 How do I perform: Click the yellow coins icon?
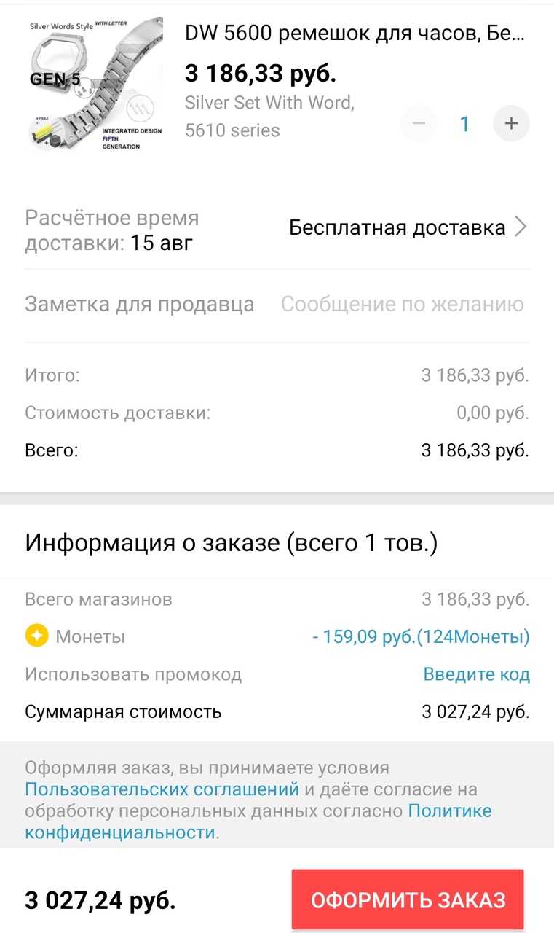[36, 636]
